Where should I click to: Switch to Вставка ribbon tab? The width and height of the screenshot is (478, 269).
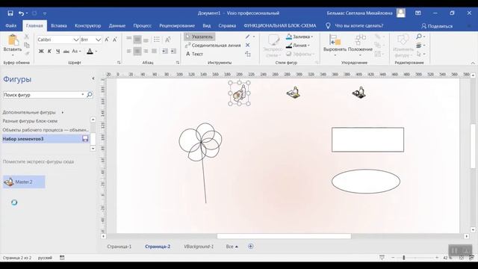[59, 26]
